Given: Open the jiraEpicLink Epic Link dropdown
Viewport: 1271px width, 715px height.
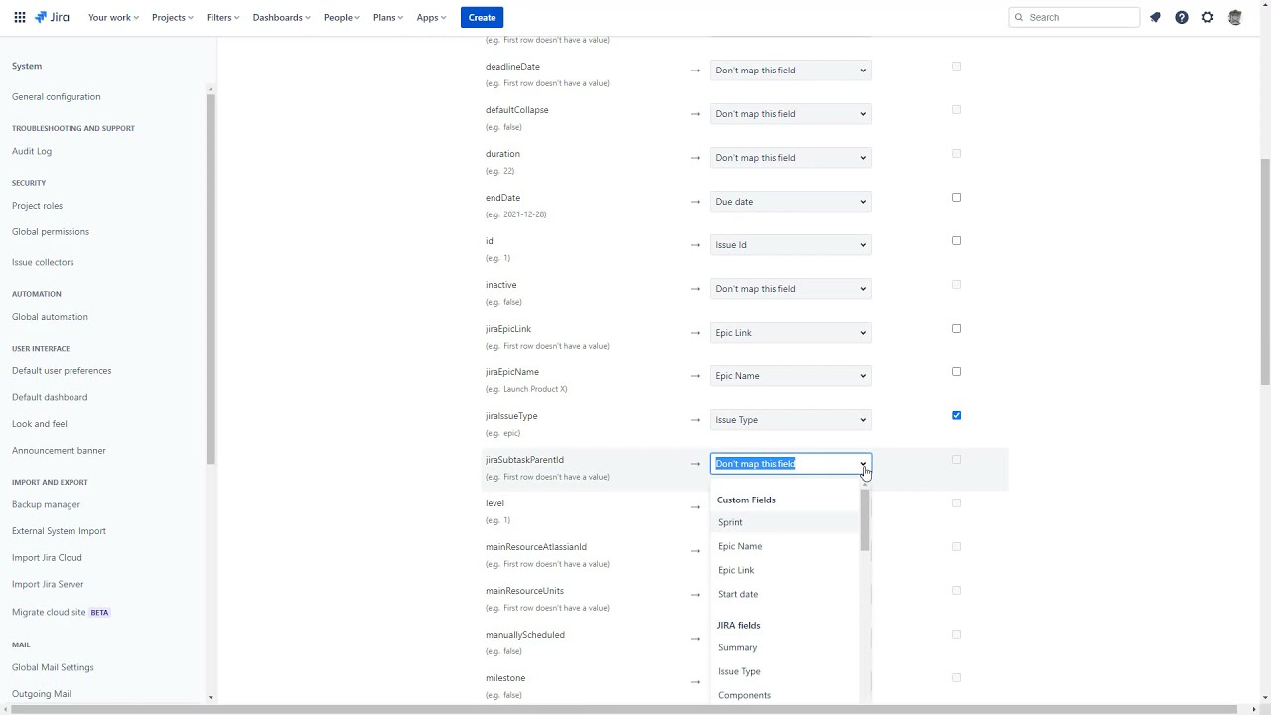Looking at the screenshot, I should 790,333.
